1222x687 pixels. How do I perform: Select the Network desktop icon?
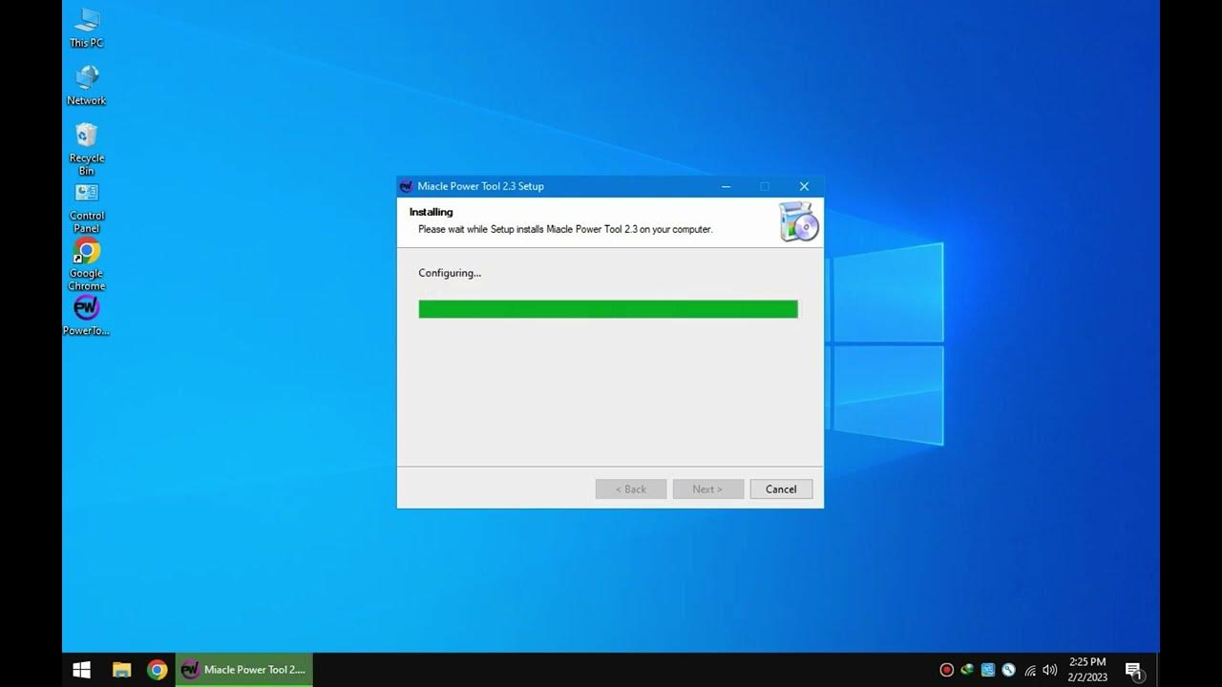[86, 85]
